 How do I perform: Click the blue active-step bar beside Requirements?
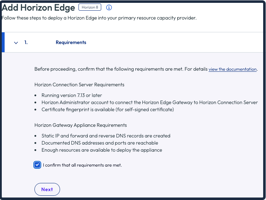click(x=3, y=42)
